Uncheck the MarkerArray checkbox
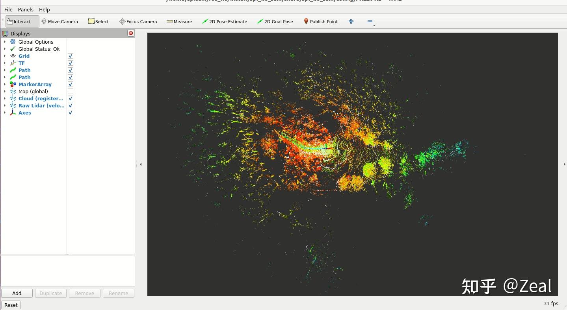The width and height of the screenshot is (567, 310). click(71, 84)
